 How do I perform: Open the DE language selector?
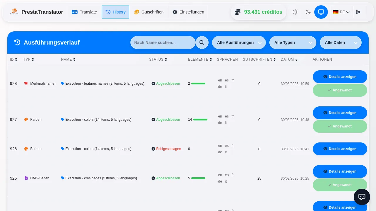[x=341, y=12]
